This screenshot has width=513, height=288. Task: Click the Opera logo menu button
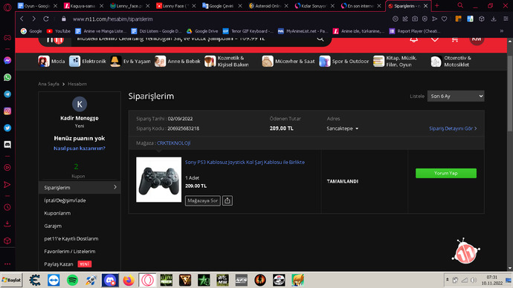[x=7, y=7]
